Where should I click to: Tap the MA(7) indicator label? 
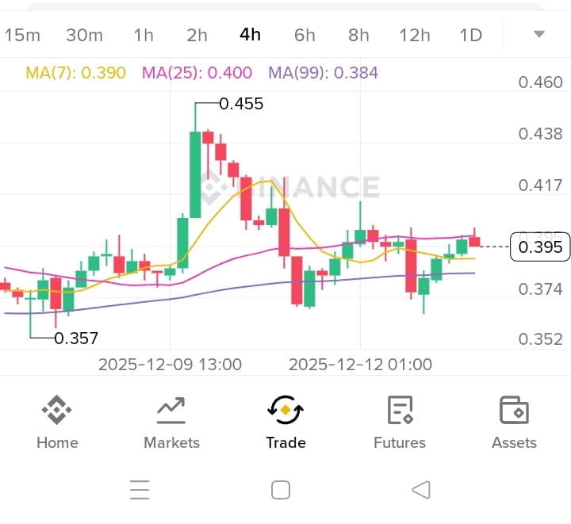click(75, 73)
